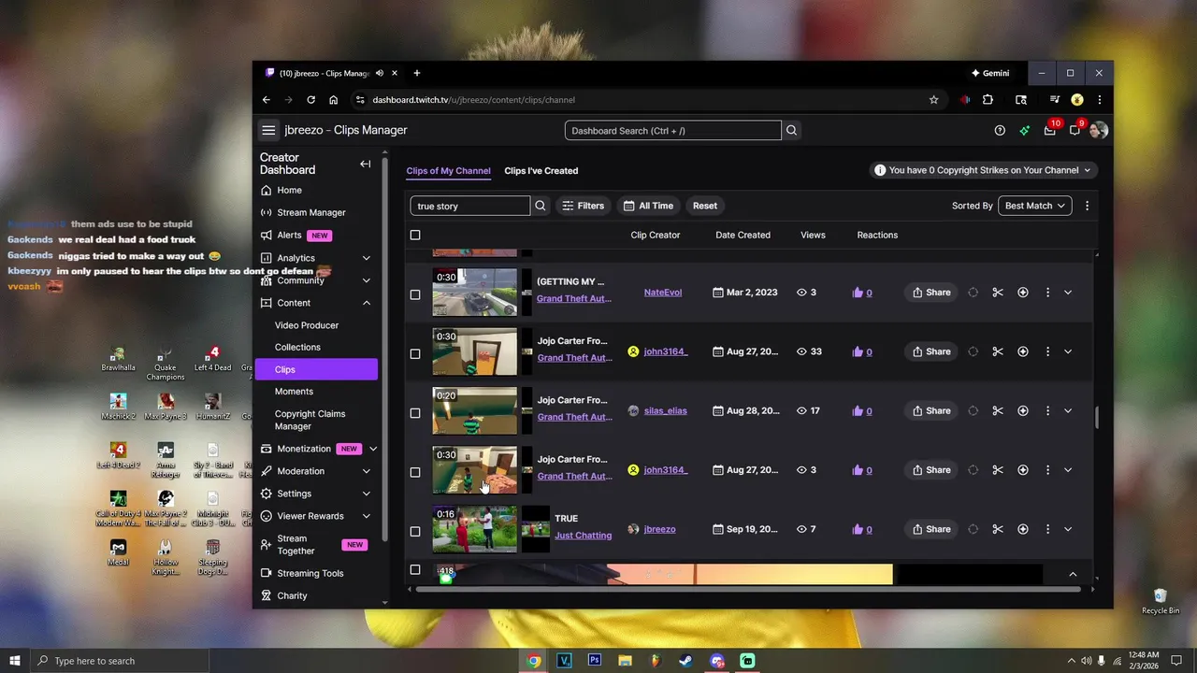Open Copyright Claims Manager in sidebar
The image size is (1197, 673).
(x=310, y=420)
